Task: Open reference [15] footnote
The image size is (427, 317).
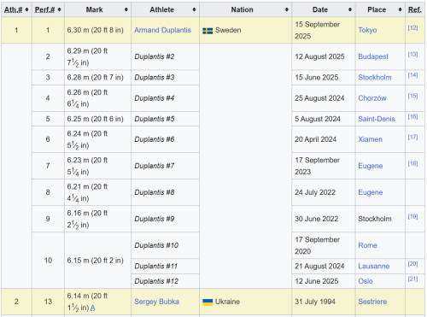Action: (x=412, y=96)
